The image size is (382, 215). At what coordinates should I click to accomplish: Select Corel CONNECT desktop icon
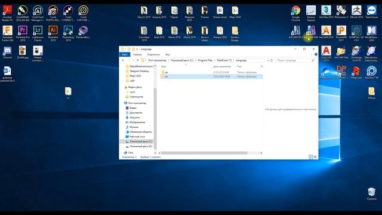[x=68, y=13]
